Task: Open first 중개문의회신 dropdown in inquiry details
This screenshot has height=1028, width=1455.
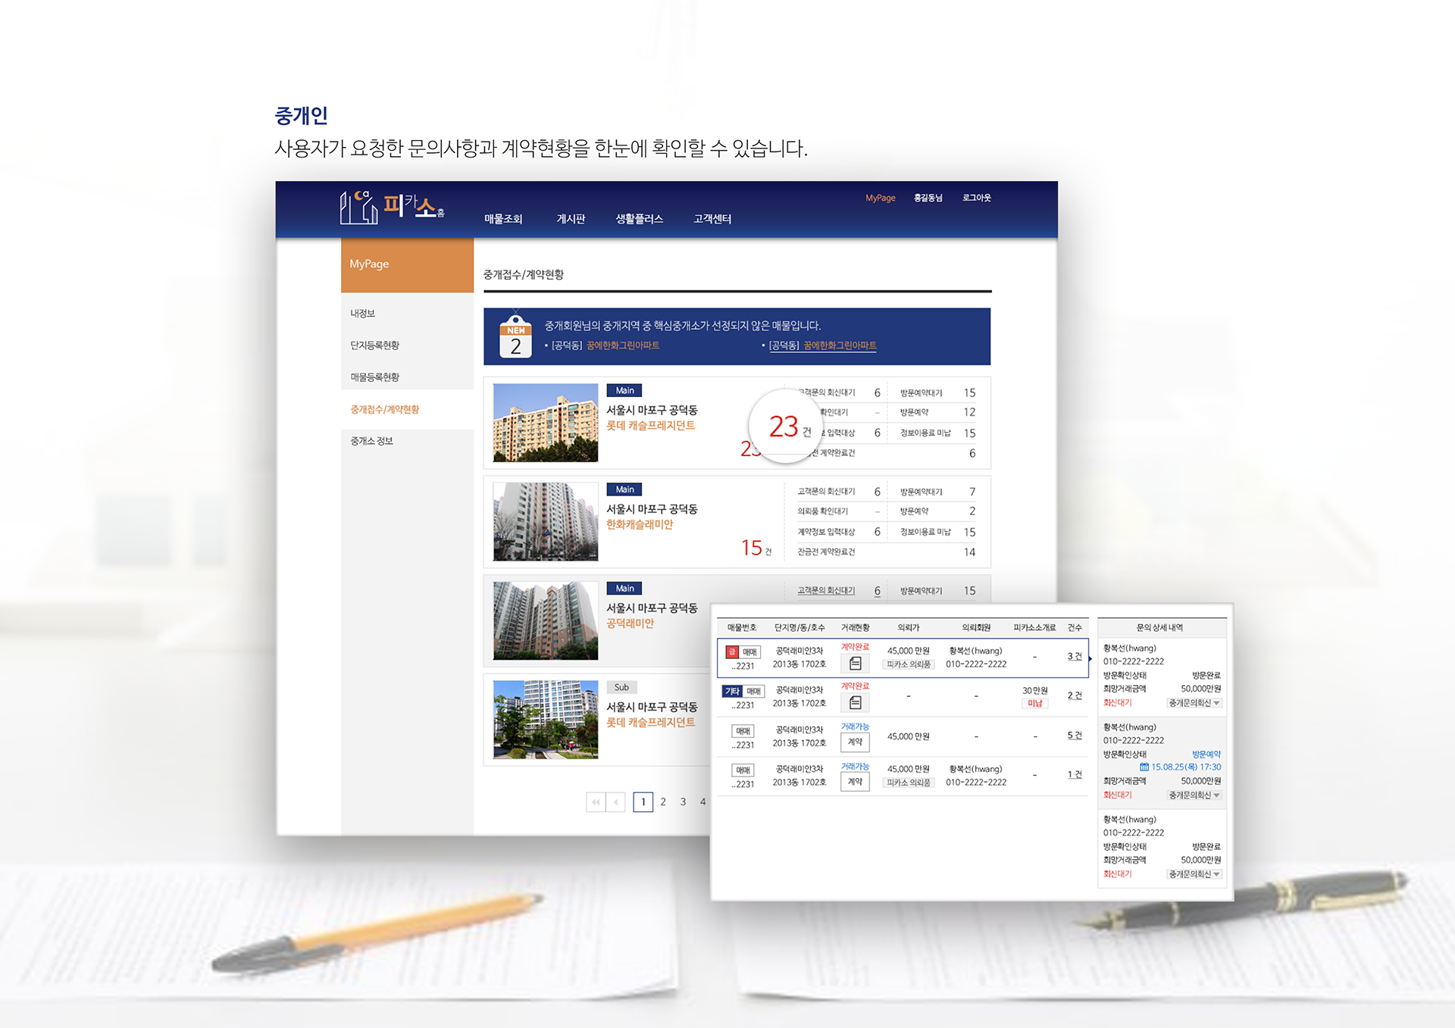Action: click(1194, 703)
